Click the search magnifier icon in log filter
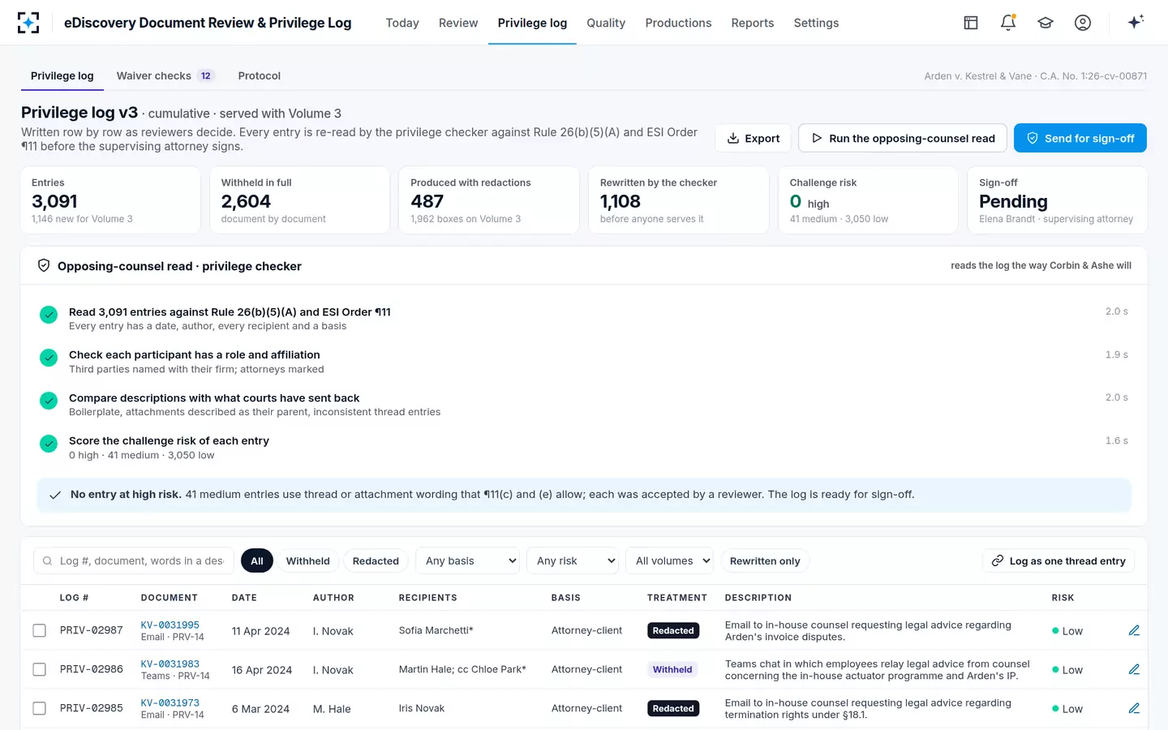Viewport: 1168px width, 730px height. coord(48,560)
